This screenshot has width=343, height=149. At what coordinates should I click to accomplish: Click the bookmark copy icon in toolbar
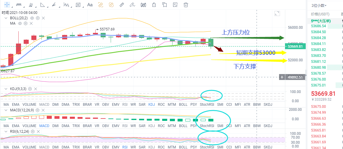coord(165,5)
